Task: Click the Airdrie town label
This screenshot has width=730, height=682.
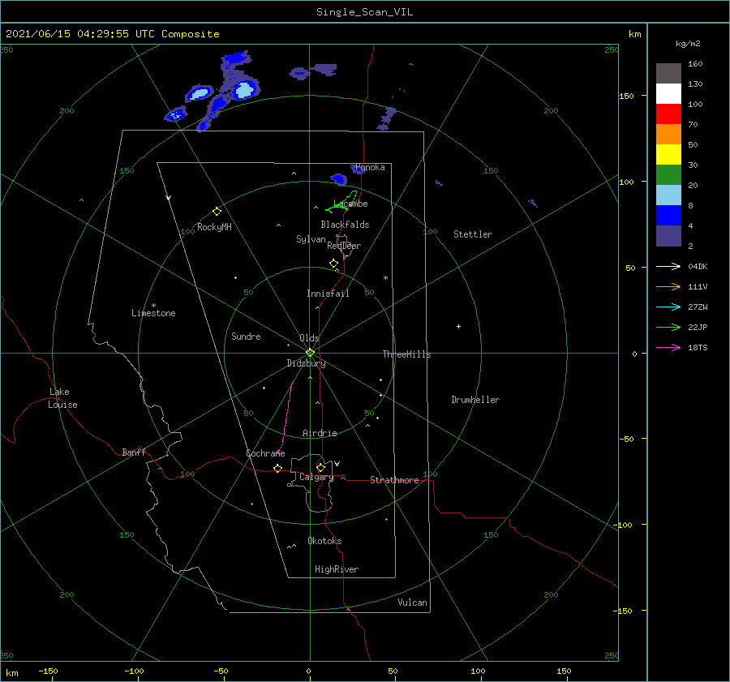Action: (x=320, y=433)
